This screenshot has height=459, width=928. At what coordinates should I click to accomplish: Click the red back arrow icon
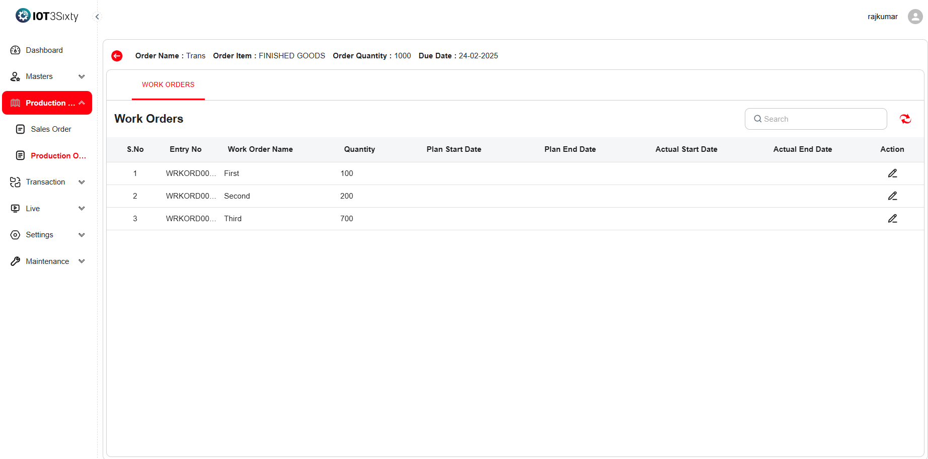[117, 56]
